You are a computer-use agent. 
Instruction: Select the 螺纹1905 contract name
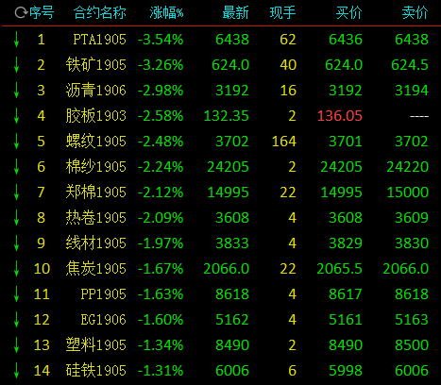click(x=96, y=142)
